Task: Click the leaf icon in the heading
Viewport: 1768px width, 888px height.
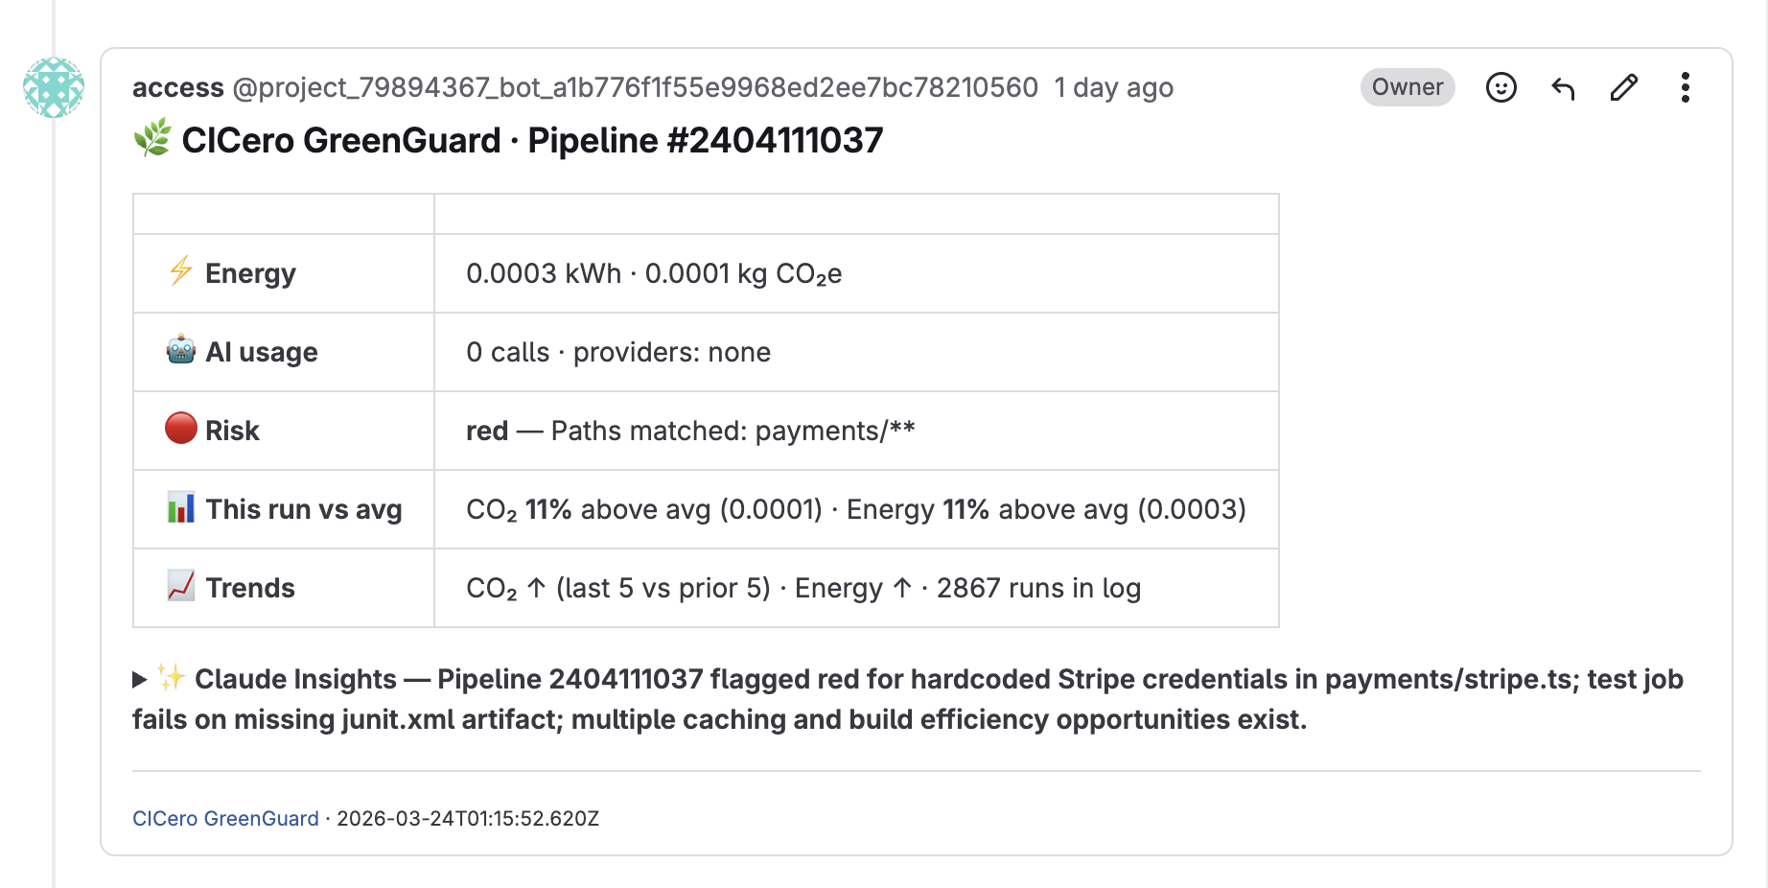Action: (x=152, y=138)
